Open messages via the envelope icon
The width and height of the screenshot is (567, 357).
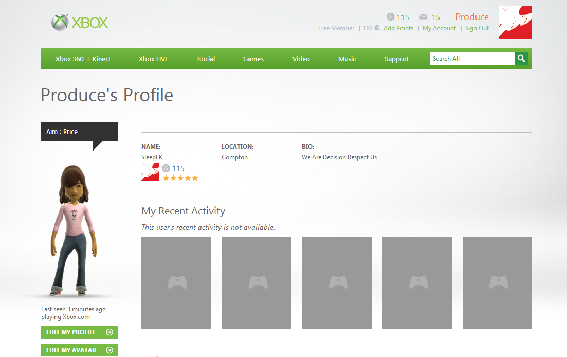(424, 16)
